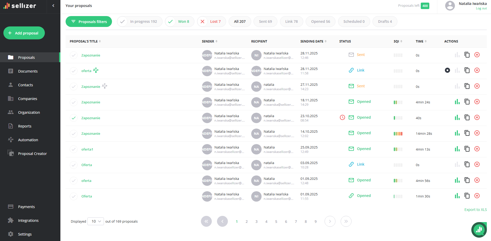This screenshot has width=491, height=241.
Task: Collapse the sidebar with the arrow icon
Action: pos(53,6)
